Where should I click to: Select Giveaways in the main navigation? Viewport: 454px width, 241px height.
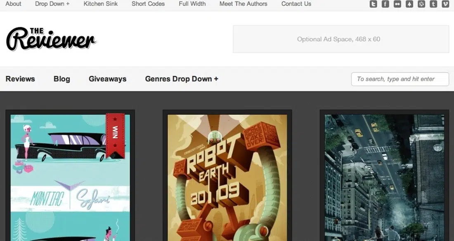(x=107, y=79)
